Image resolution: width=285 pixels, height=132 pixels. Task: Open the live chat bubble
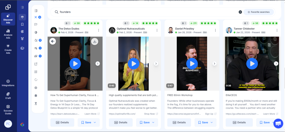(x=278, y=123)
